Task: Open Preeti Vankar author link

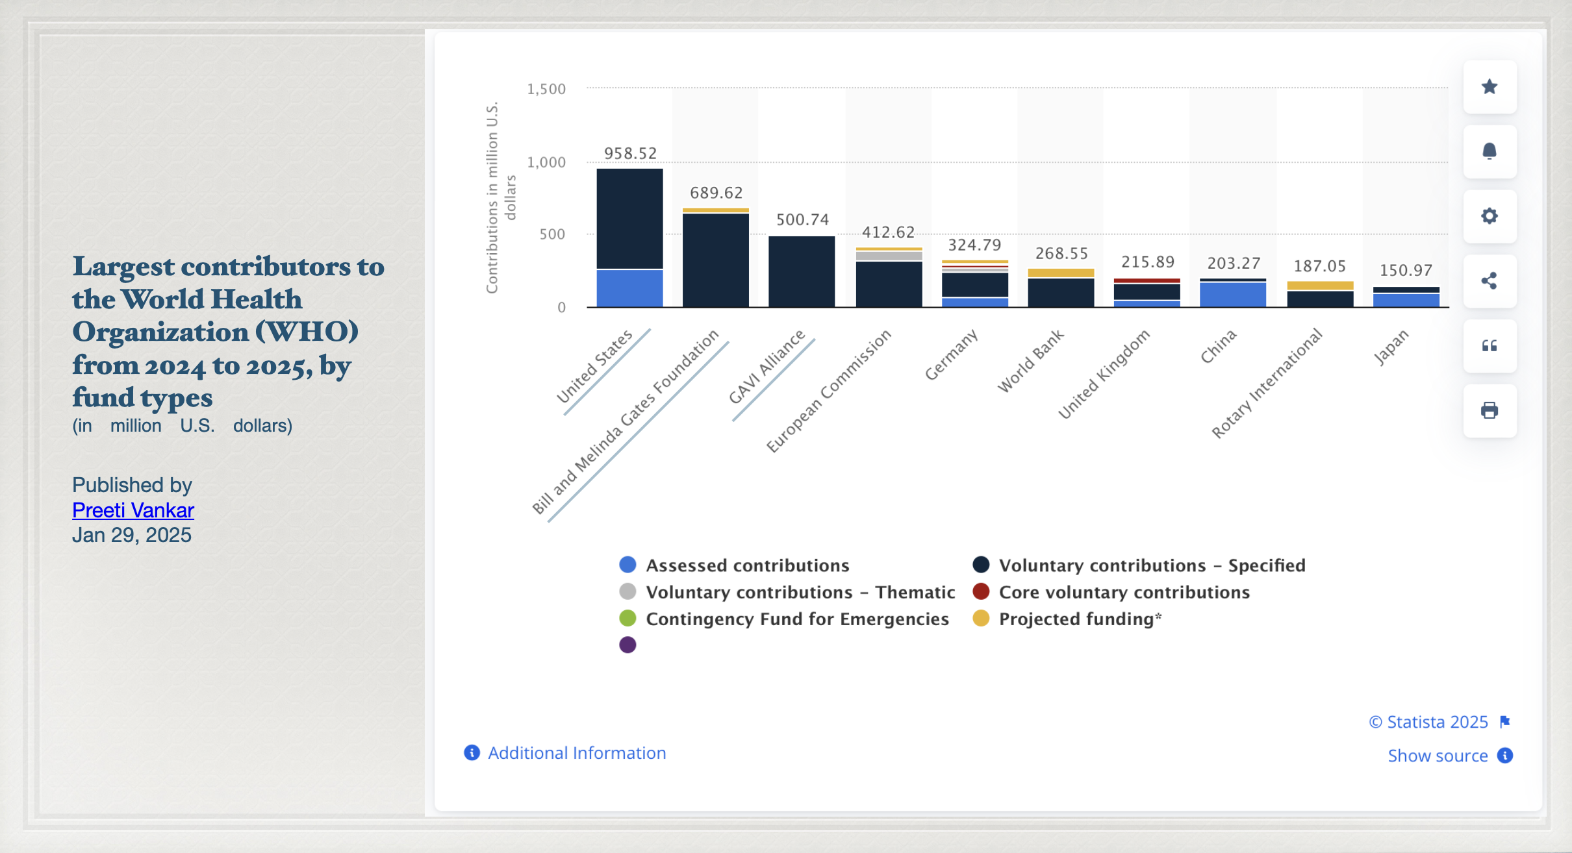Action: click(133, 510)
